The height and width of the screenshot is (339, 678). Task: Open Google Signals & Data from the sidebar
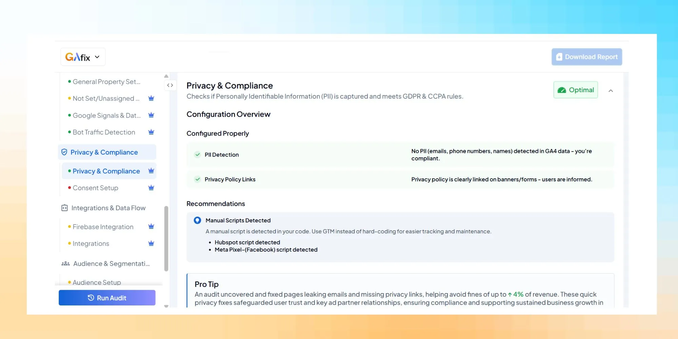pyautogui.click(x=107, y=115)
